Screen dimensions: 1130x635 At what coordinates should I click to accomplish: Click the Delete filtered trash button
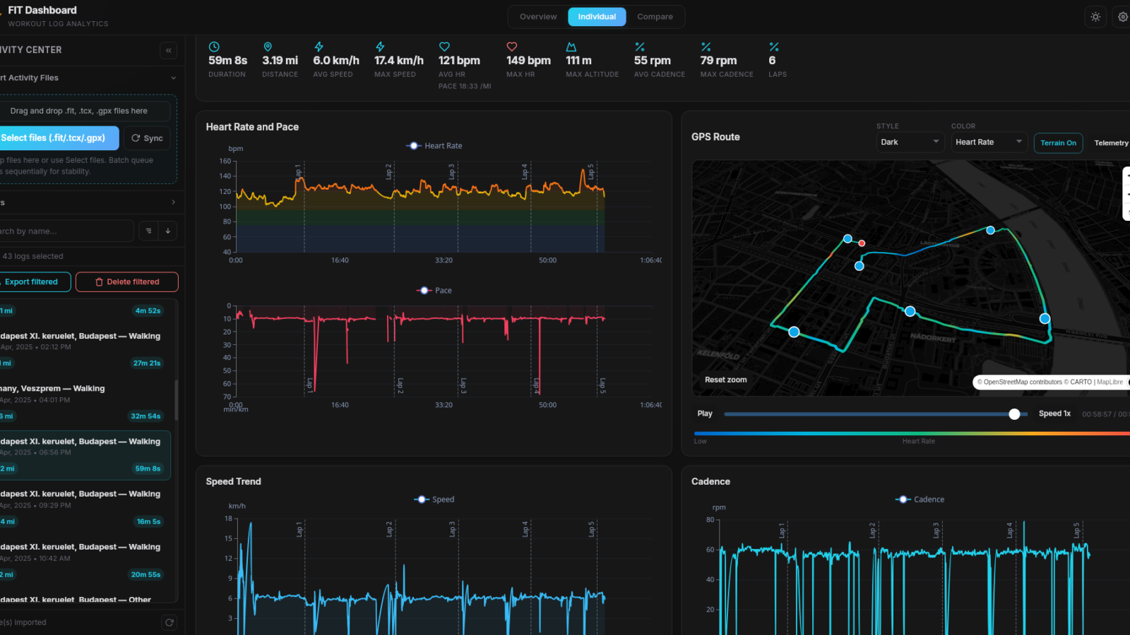click(x=127, y=282)
